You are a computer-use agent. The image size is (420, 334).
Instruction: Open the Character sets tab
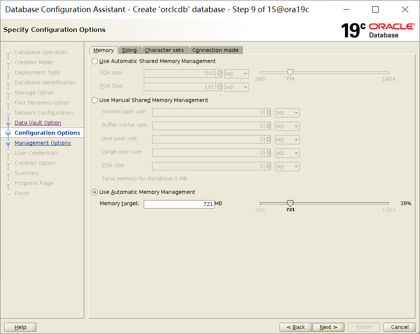(x=164, y=50)
